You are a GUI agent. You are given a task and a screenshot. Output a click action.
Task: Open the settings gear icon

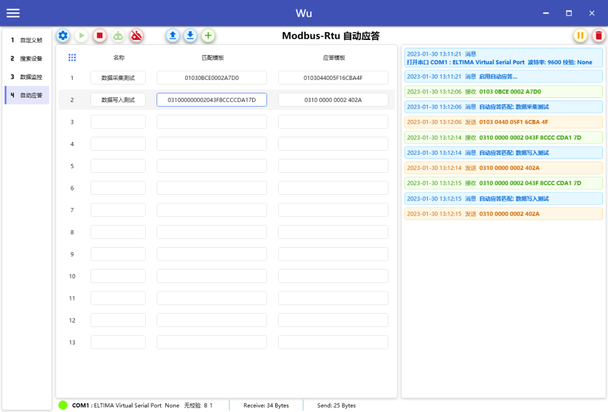click(62, 35)
